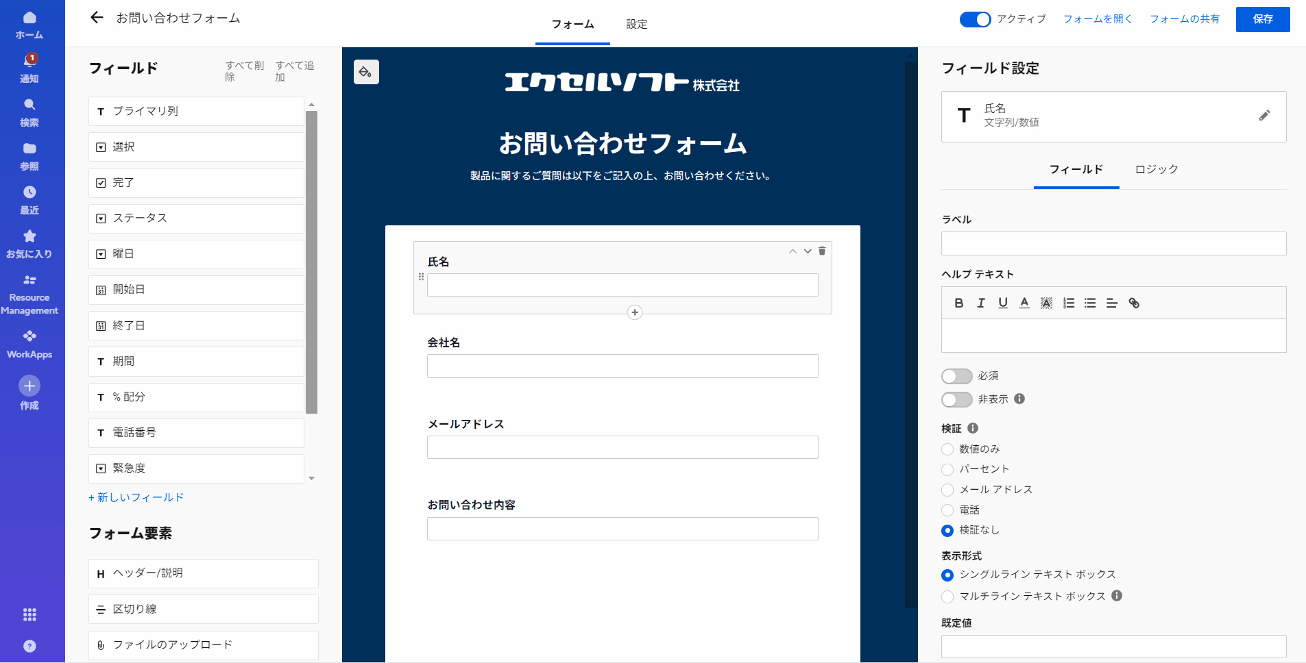Click the 新しいフィールド link
1306x663 pixels.
(136, 497)
